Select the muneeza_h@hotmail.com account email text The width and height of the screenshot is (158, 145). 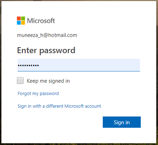[47, 35]
